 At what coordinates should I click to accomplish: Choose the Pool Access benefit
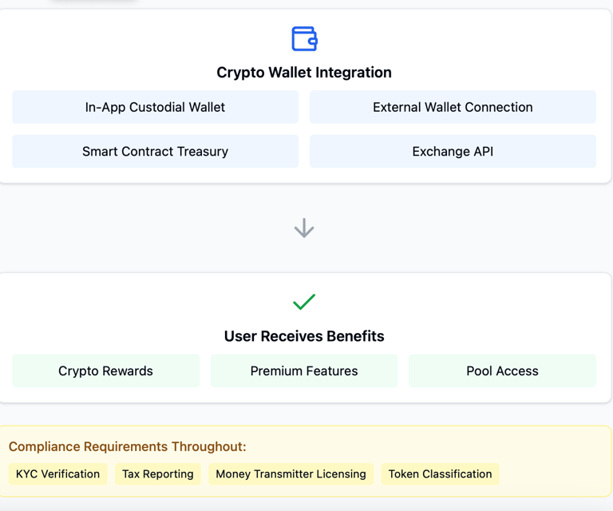(x=502, y=371)
